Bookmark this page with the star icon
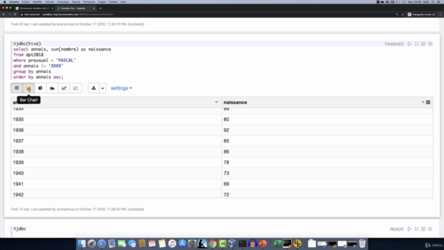The width and height of the screenshot is (444, 250). tap(402, 15)
